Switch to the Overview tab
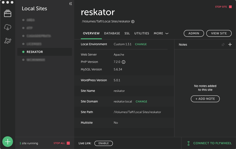Image resolution: width=236 pixels, height=149 pixels. (x=91, y=33)
